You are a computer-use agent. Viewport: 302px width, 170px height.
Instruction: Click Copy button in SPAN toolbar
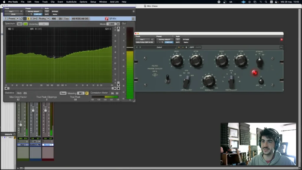pos(66,19)
